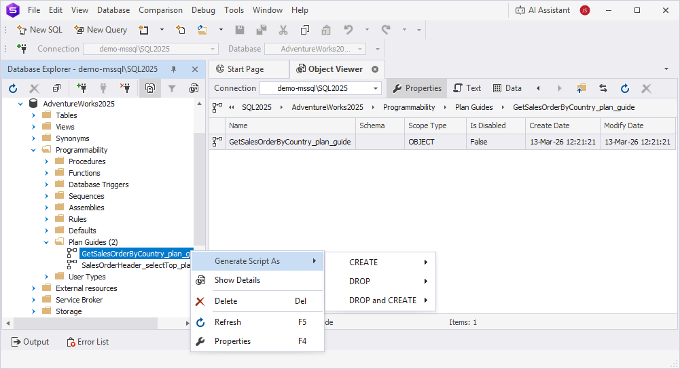680x369 pixels.
Task: Click the gray X delete icon in Database Explorer
Action: [x=34, y=88]
